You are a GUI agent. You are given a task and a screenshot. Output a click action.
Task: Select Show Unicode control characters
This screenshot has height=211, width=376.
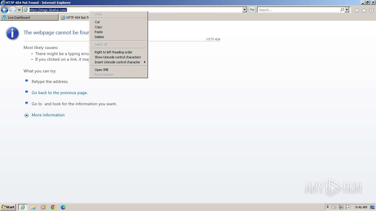point(118,57)
